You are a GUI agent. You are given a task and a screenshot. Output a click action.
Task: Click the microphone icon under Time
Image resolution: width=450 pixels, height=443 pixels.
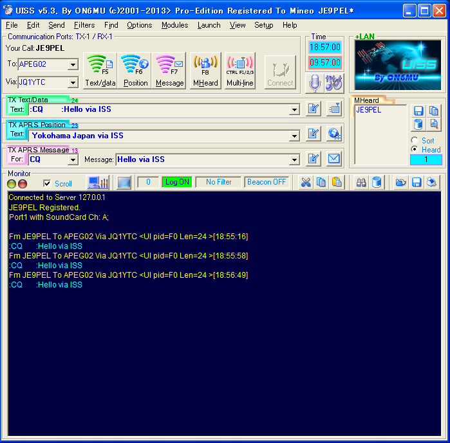(315, 84)
